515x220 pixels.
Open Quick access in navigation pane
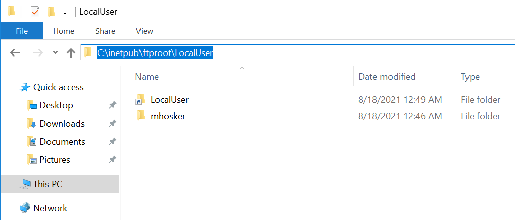point(59,87)
